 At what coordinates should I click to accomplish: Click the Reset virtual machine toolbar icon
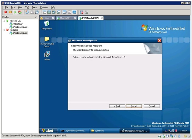[x=20, y=12]
